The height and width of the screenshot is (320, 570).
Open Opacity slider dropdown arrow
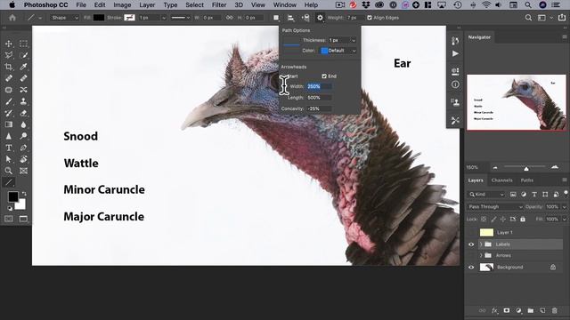coord(565,207)
